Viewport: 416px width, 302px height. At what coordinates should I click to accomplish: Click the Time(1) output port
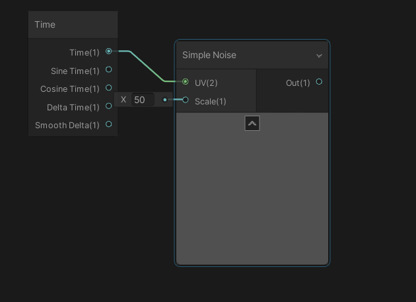point(109,52)
